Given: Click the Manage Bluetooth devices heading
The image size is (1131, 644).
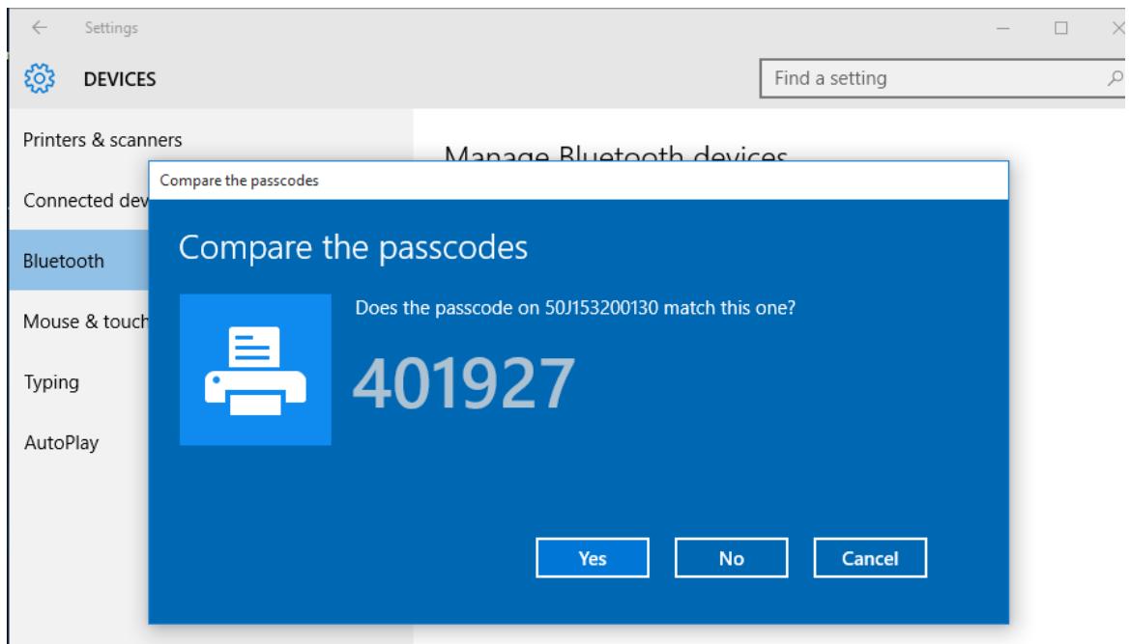Looking at the screenshot, I should 615,152.
